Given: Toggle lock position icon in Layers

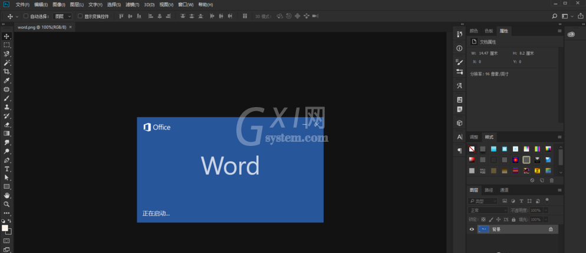Looking at the screenshot, I should click(x=498, y=220).
